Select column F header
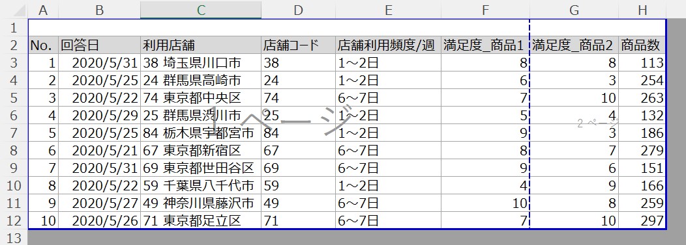 pyautogui.click(x=485, y=10)
